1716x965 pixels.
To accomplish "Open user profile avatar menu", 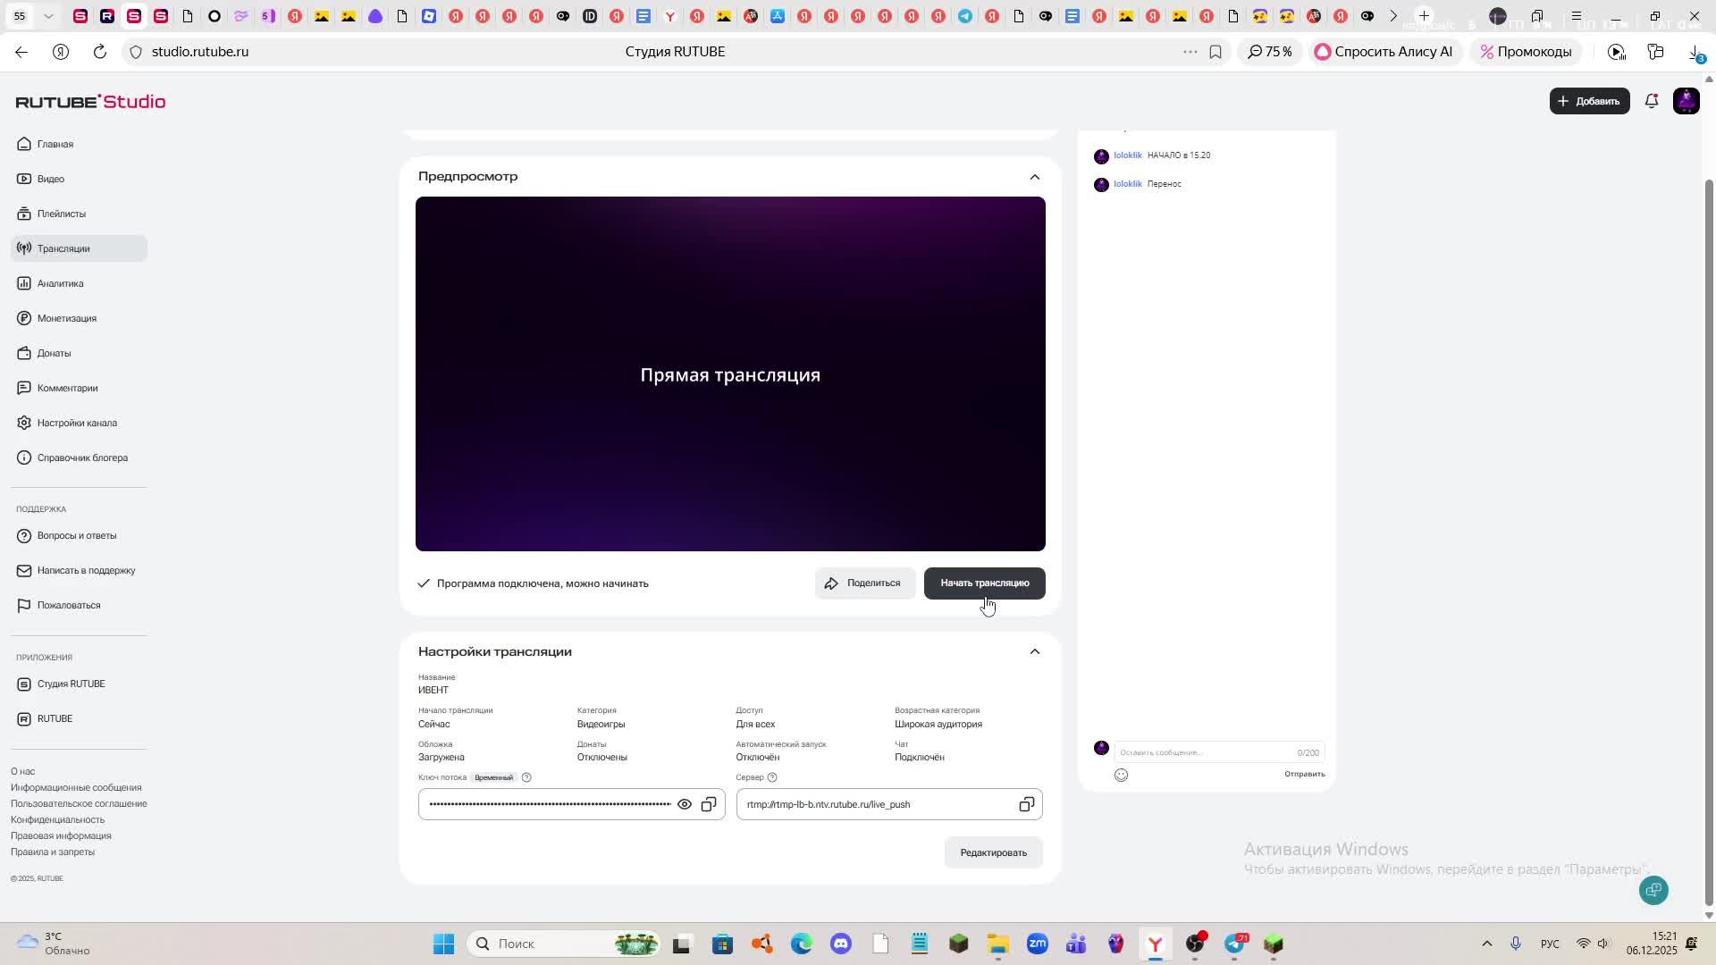I will (1686, 101).
